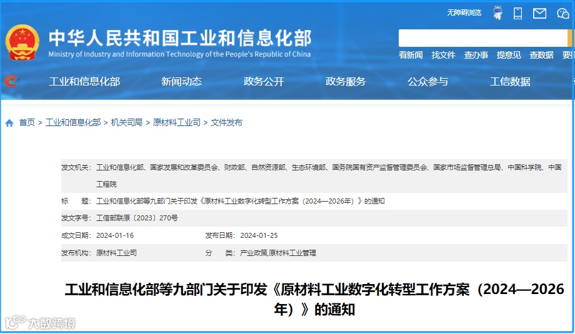Screen dimensions: 575x334
Task: Open the 工信数据 nav menu
Action: coord(510,81)
